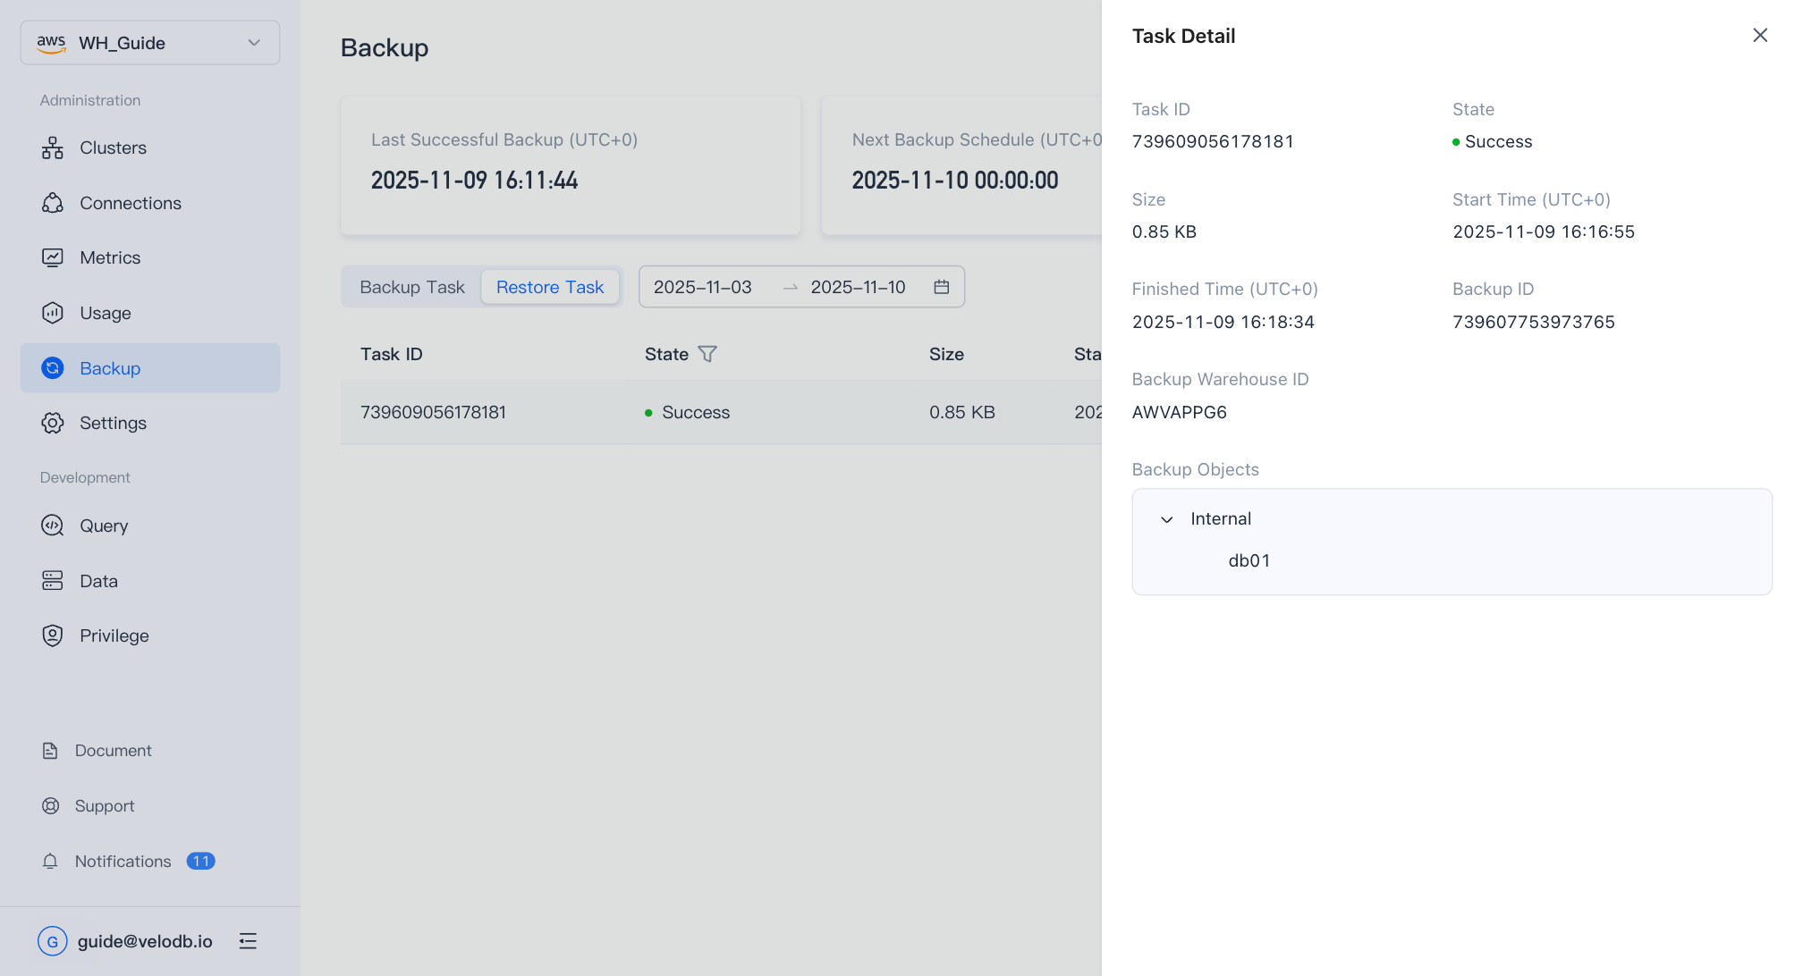The height and width of the screenshot is (976, 1803).
Task: Switch to the Backup Task tab
Action: (x=412, y=288)
